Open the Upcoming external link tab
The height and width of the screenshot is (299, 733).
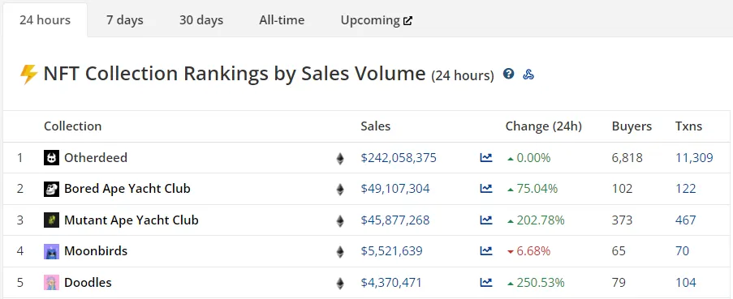pos(377,20)
